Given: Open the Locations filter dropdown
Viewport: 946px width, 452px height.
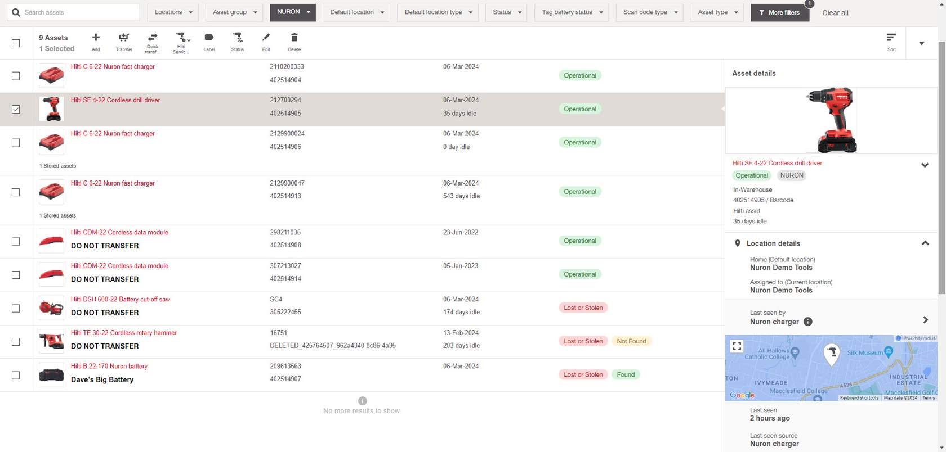Looking at the screenshot, I should click(173, 12).
